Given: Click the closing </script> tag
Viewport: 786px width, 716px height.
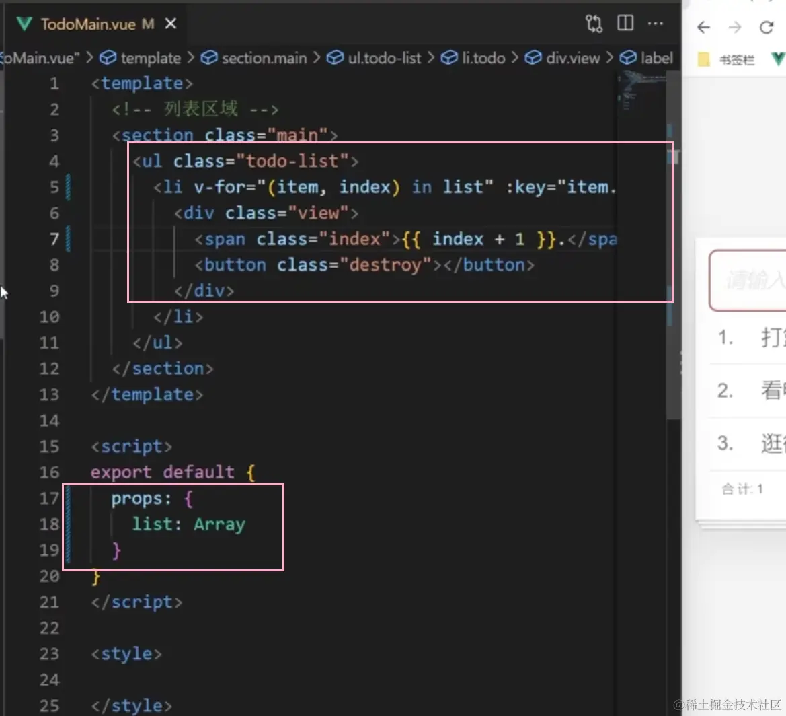Looking at the screenshot, I should click(137, 602).
